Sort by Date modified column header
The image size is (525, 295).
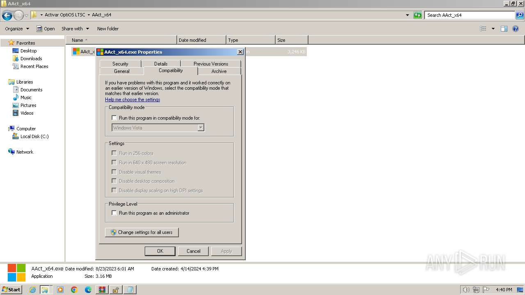[201, 40]
